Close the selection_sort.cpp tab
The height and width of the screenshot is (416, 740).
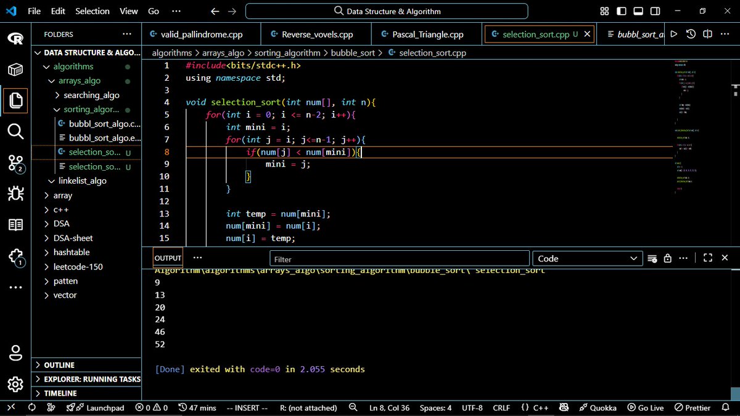pos(587,35)
